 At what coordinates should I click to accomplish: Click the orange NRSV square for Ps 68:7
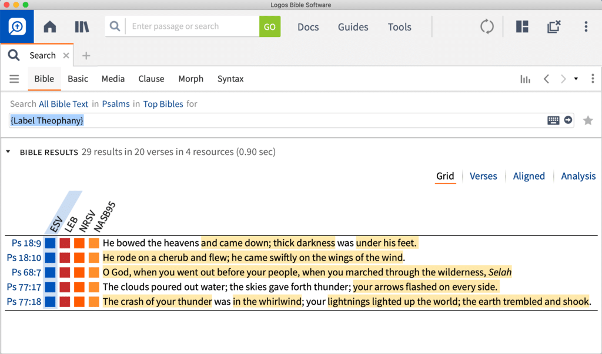pyautogui.click(x=79, y=272)
